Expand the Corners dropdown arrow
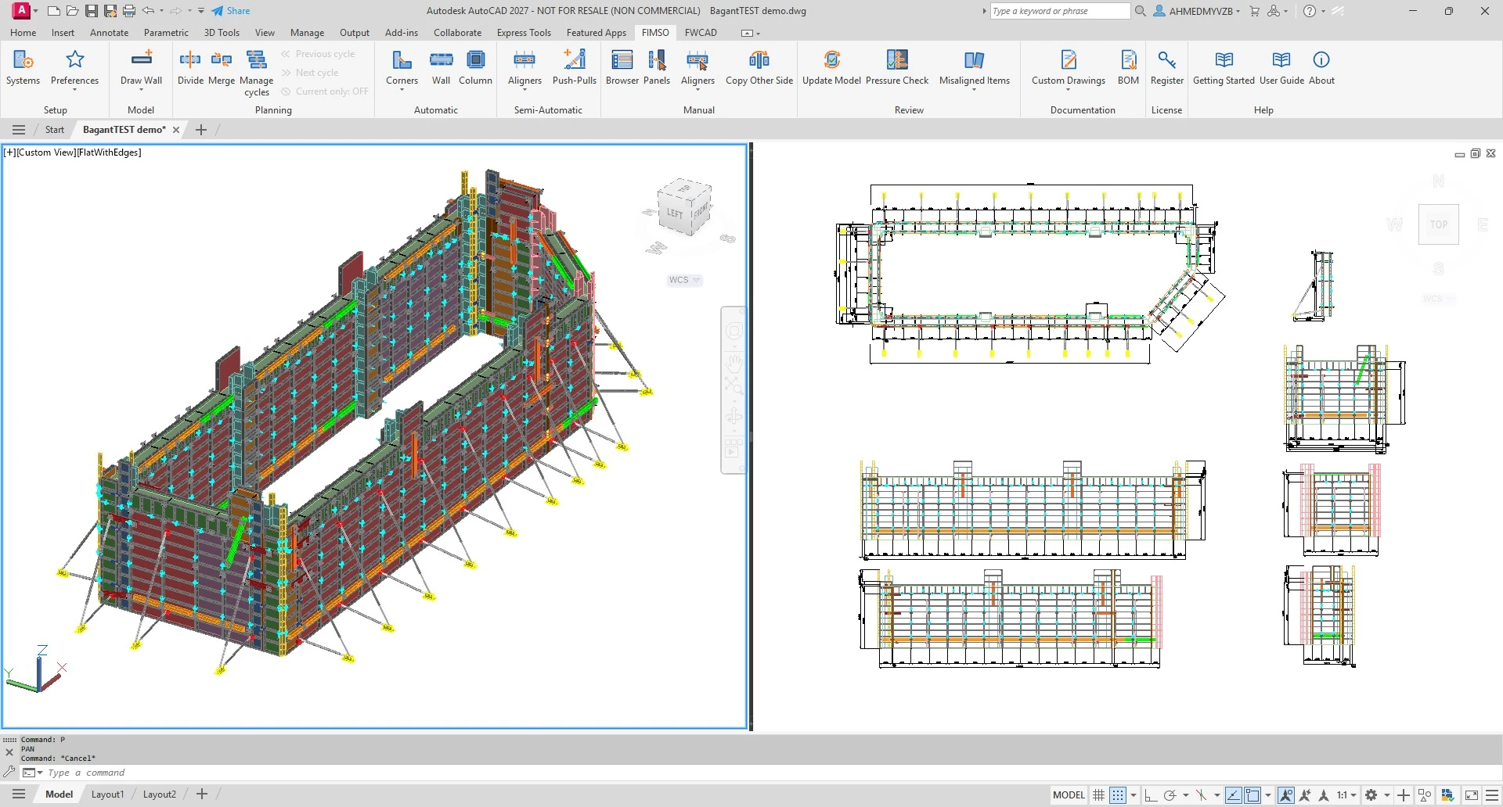Viewport: 1503px width, 807px height. pyautogui.click(x=402, y=90)
